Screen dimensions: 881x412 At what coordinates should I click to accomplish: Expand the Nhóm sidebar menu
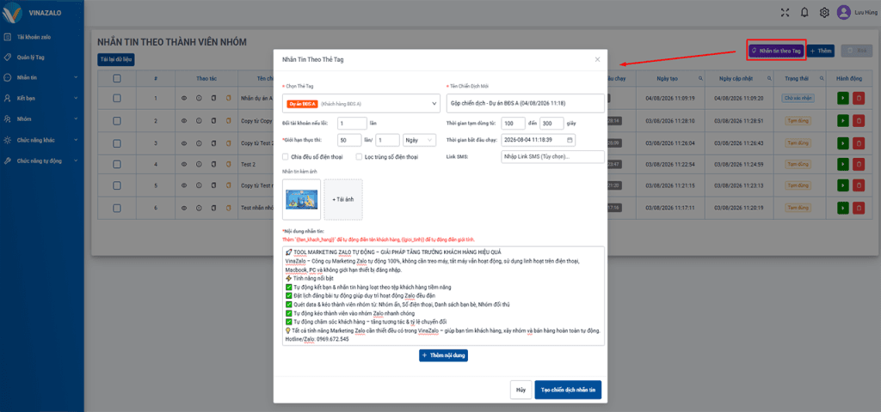(42, 118)
